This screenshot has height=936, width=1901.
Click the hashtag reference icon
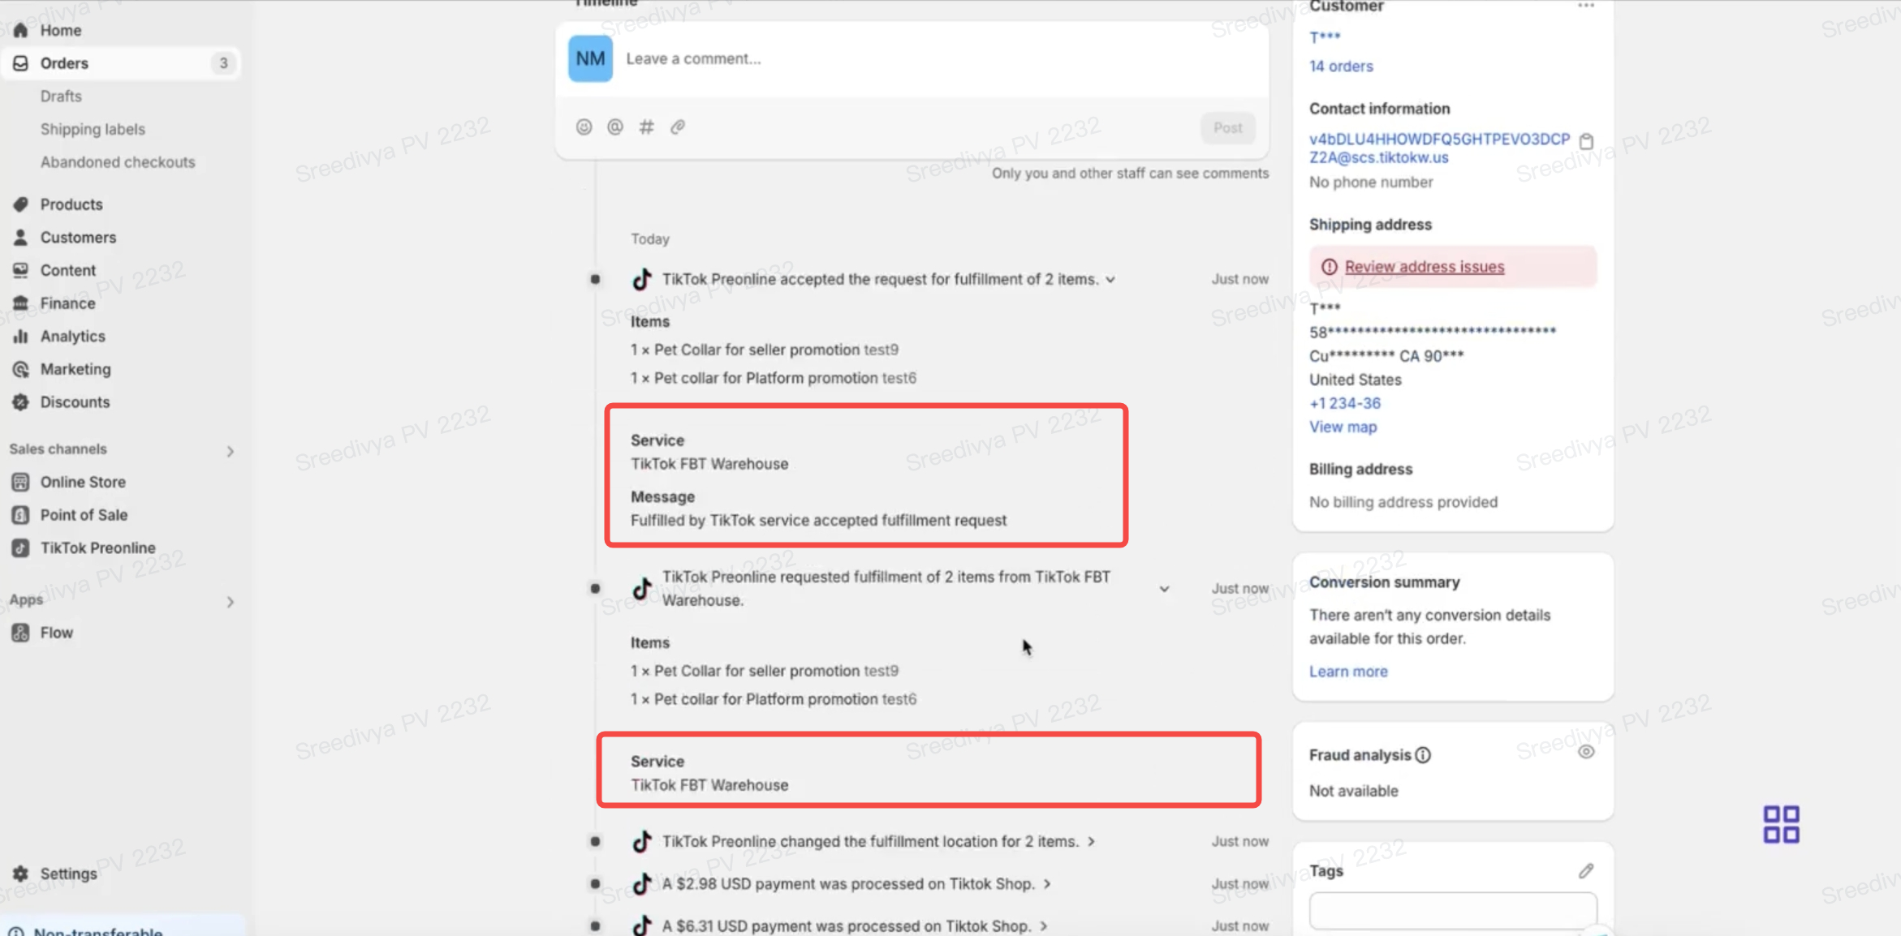point(646,127)
